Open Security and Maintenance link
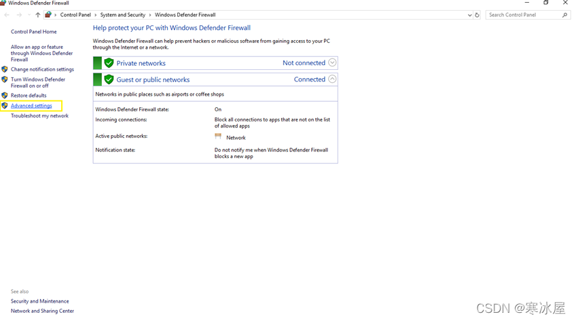The image size is (576, 321). (39, 301)
